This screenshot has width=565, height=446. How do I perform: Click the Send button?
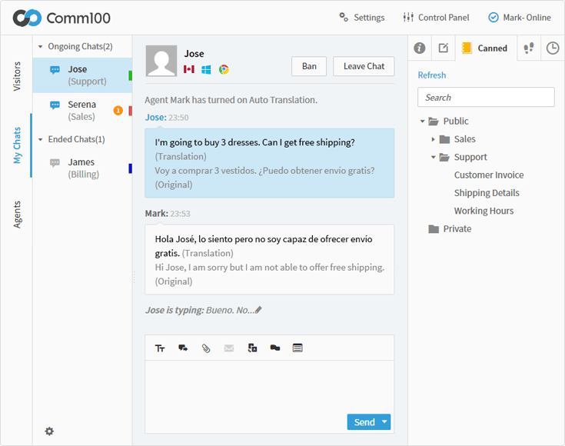(364, 422)
